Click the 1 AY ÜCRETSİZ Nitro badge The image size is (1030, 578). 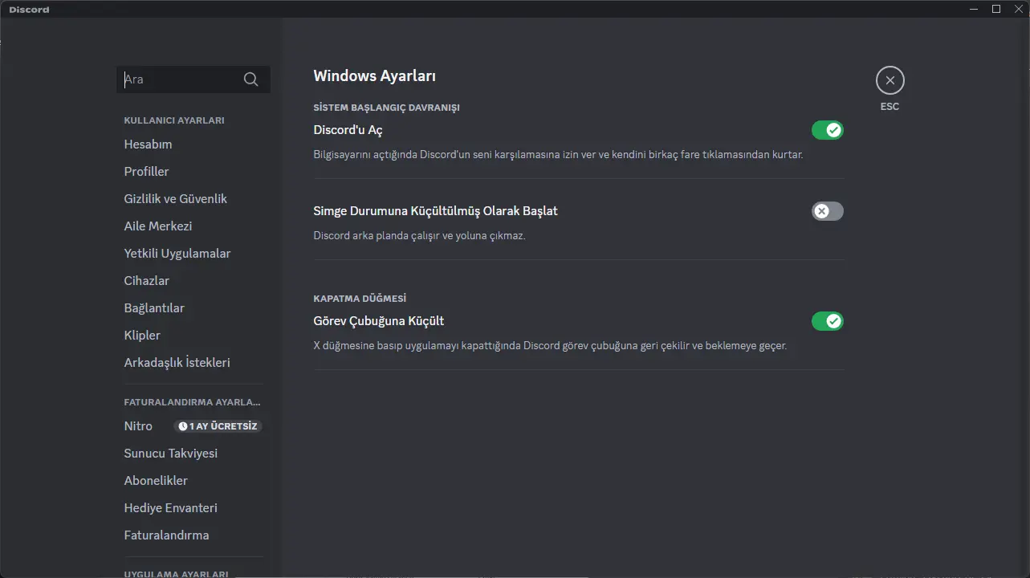click(x=218, y=426)
